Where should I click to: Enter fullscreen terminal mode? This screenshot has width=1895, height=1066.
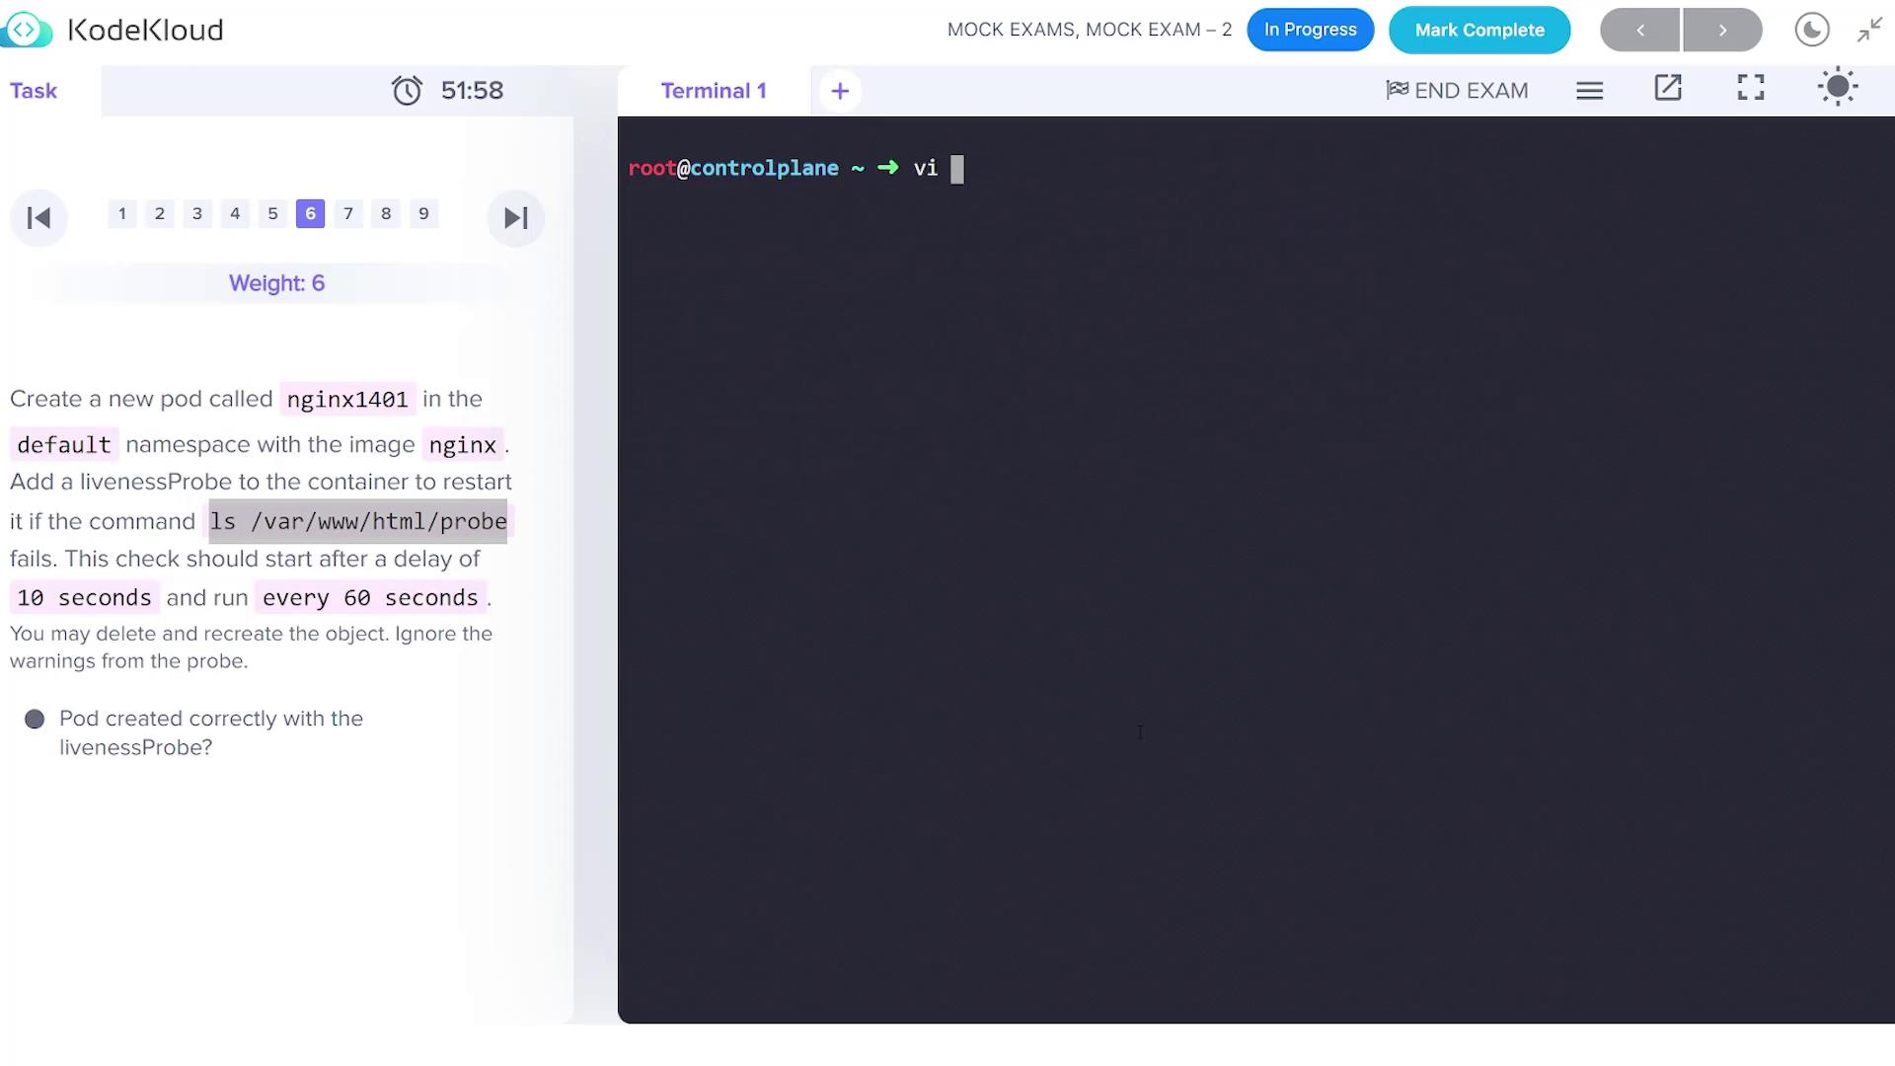(x=1751, y=88)
